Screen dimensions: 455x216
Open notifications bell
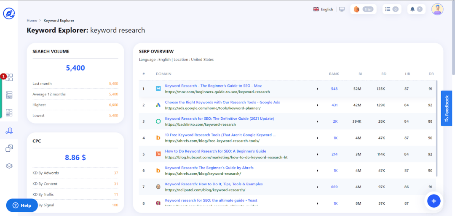pos(416,9)
